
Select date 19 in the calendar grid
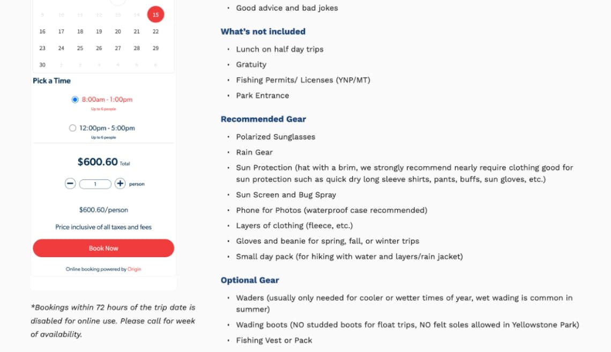tap(99, 31)
